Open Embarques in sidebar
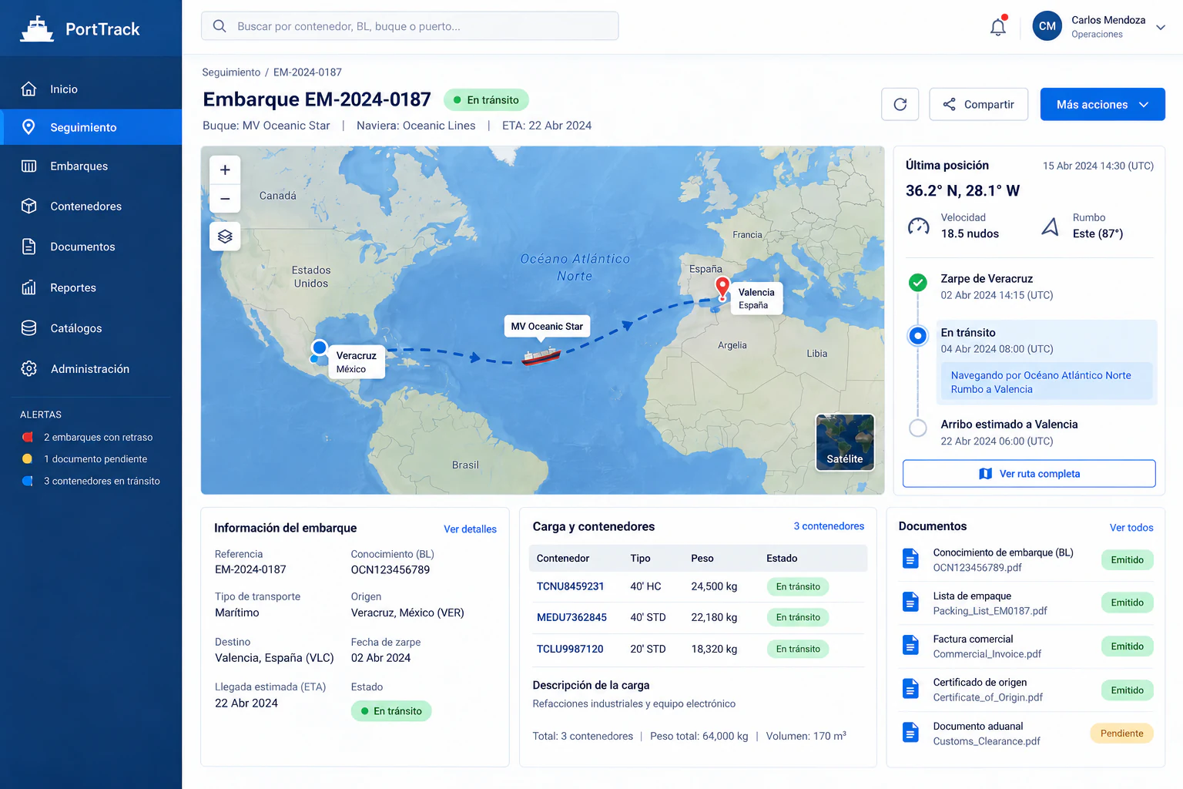The image size is (1183, 789). click(x=91, y=166)
